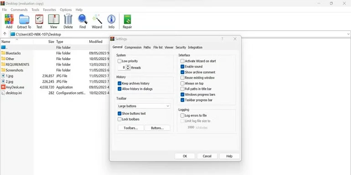Open the Large buttons dropdown
The image size is (351, 175).
point(144,106)
